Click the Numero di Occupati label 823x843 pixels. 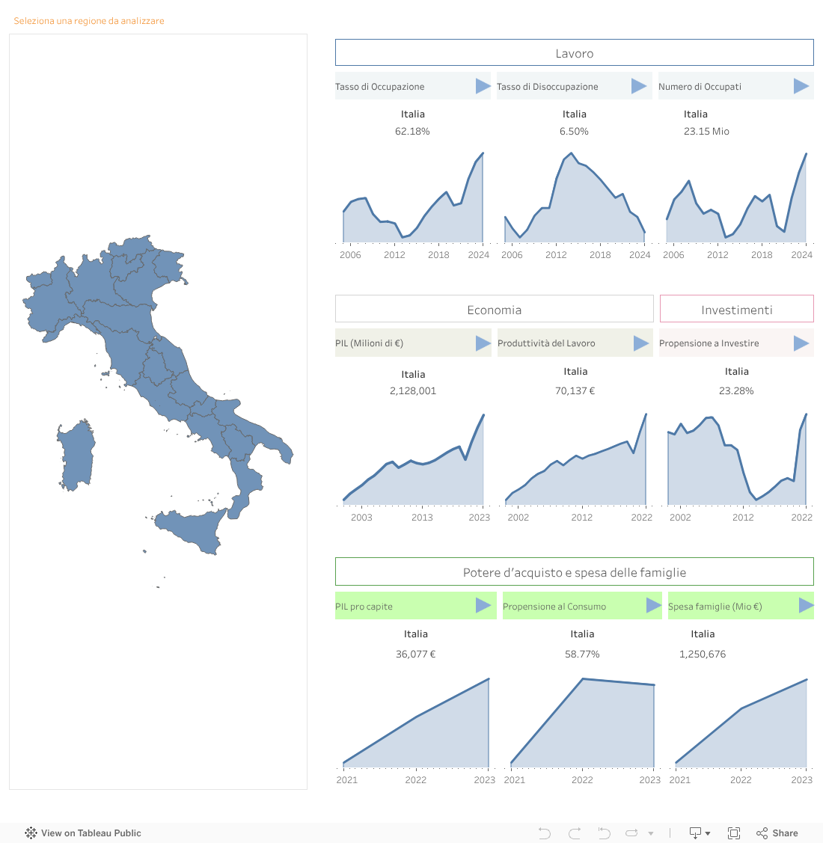(700, 87)
